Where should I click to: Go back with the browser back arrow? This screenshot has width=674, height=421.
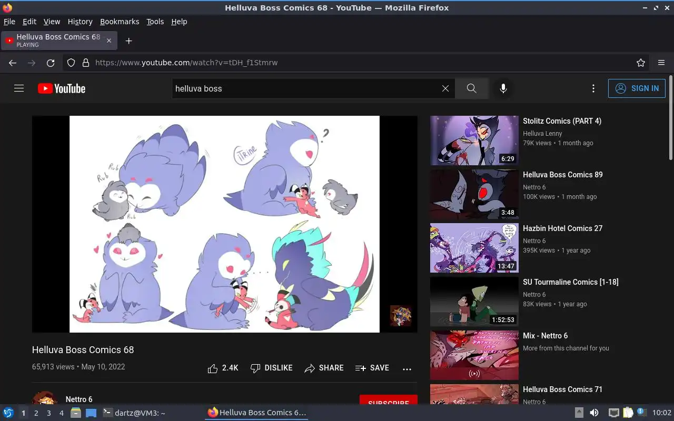coord(13,63)
